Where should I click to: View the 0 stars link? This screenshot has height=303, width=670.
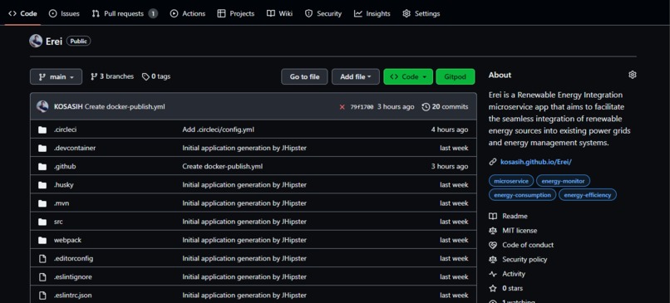pos(506,289)
